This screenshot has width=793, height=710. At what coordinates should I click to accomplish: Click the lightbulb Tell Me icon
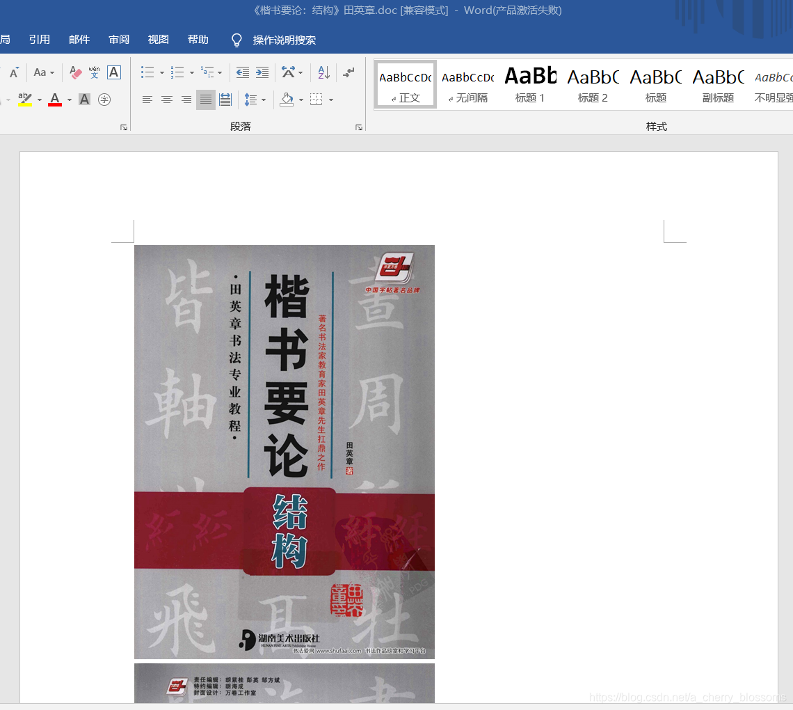(237, 40)
